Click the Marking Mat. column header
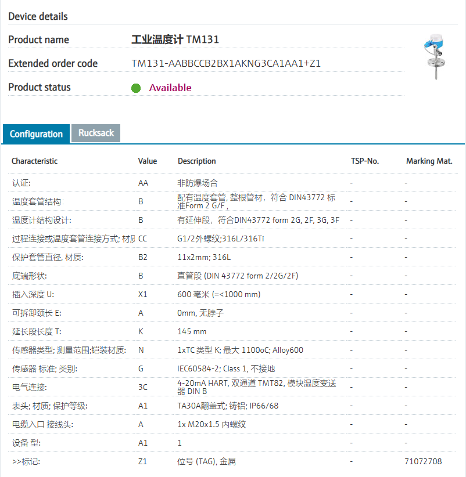 point(429,161)
